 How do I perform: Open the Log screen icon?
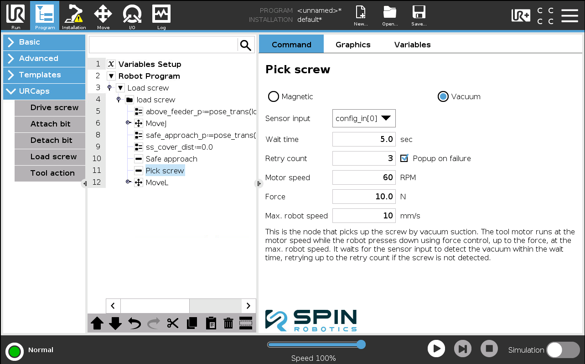pos(161,16)
